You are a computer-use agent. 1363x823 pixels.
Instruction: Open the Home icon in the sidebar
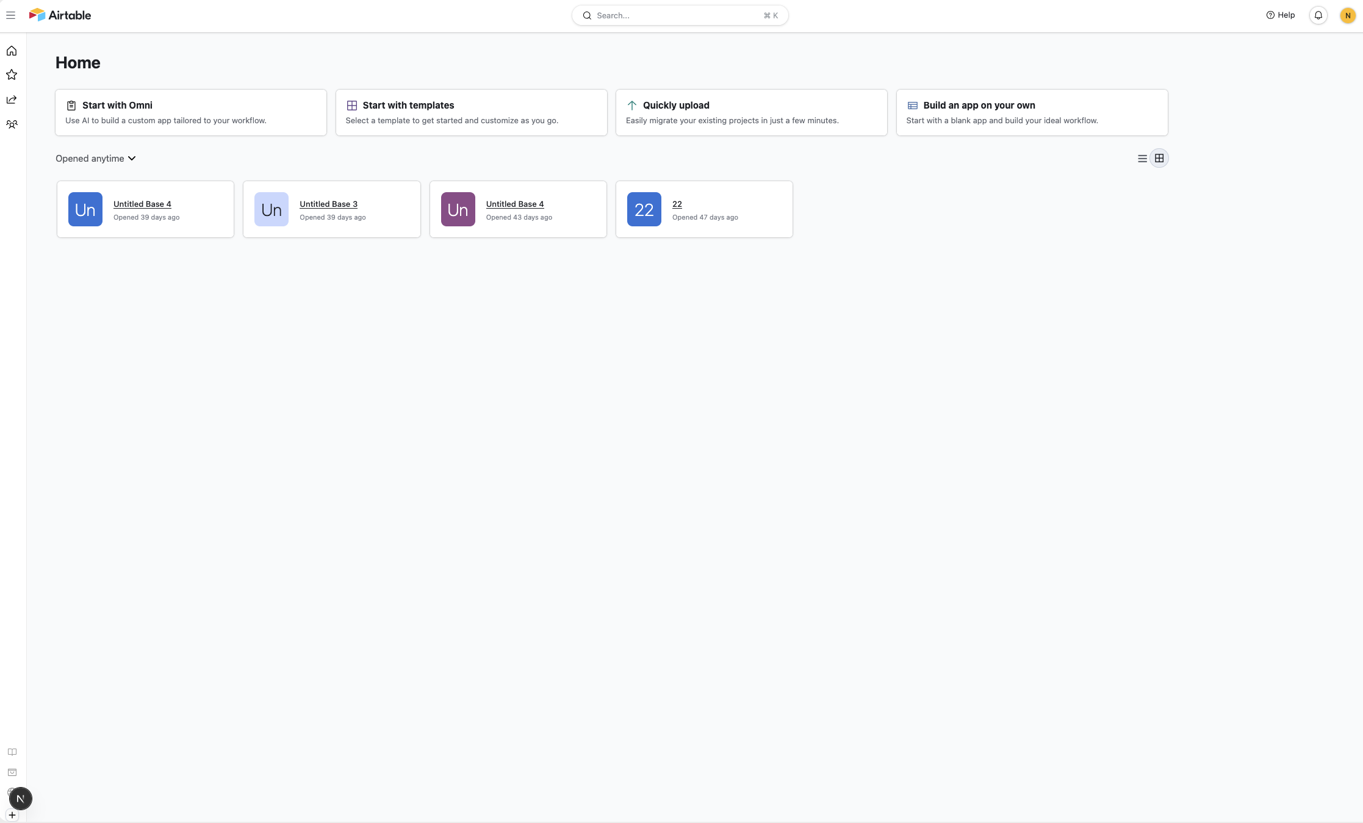[12, 51]
